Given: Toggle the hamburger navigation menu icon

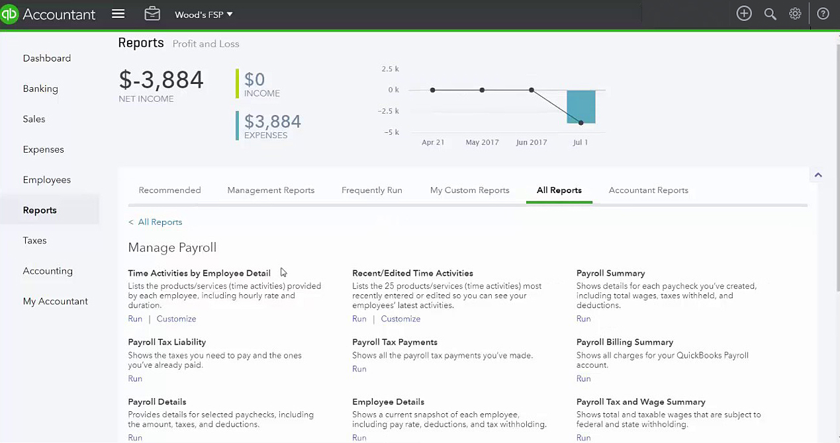Looking at the screenshot, I should (x=118, y=14).
